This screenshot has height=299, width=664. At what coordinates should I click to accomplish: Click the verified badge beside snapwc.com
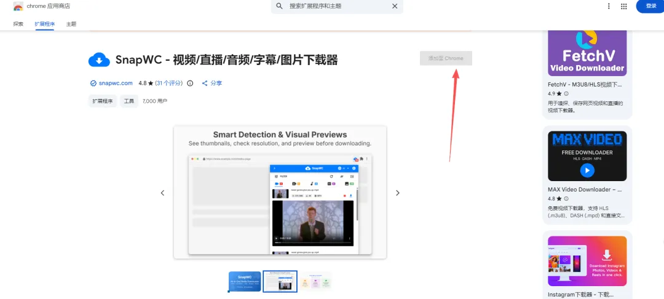pyautogui.click(x=93, y=83)
